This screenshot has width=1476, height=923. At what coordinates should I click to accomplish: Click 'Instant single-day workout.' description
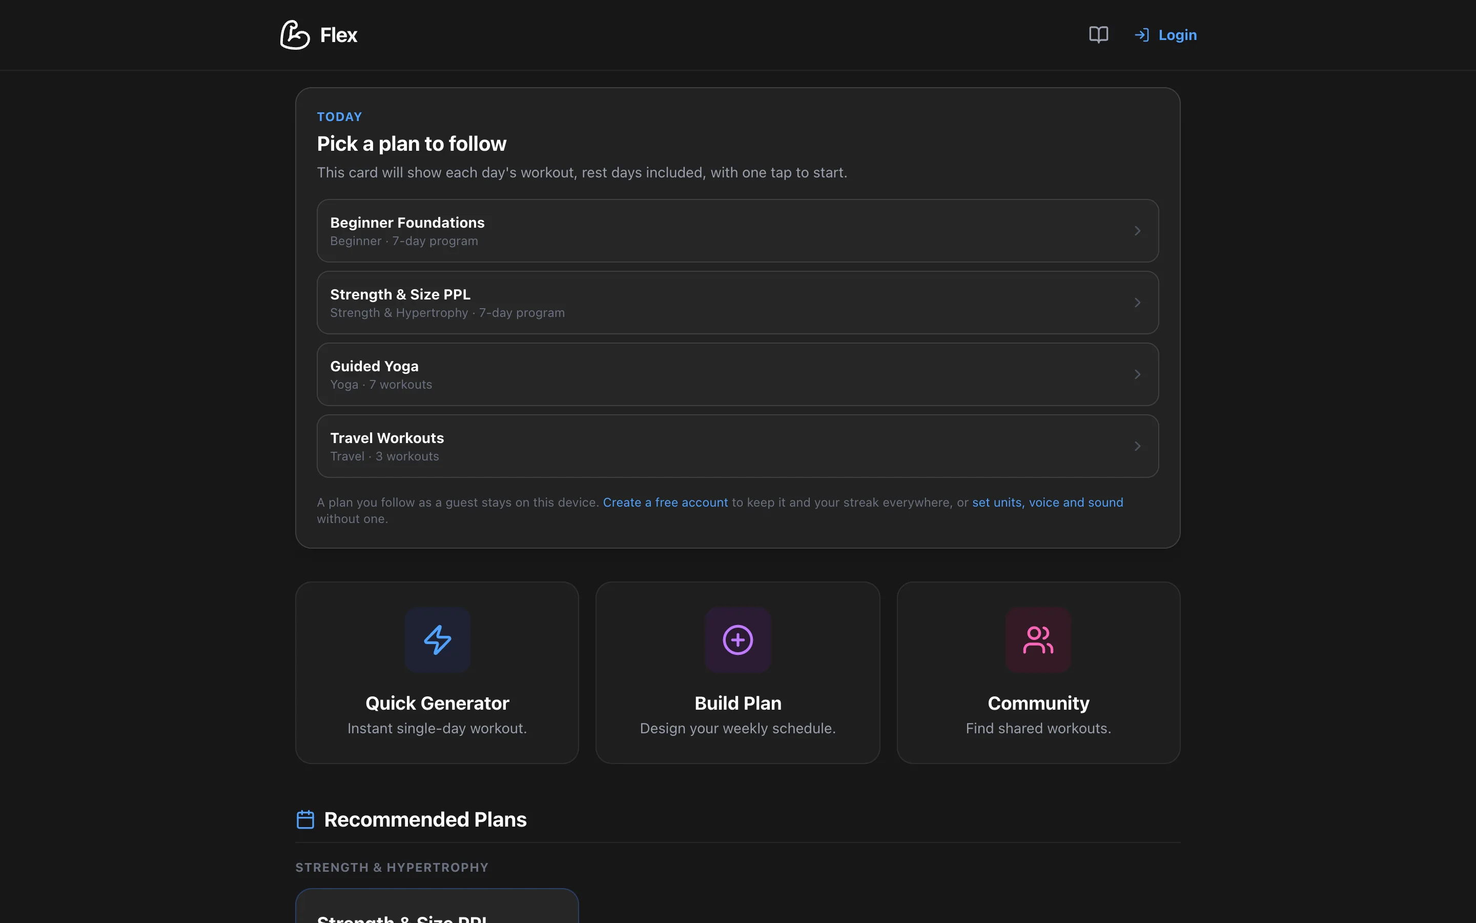click(437, 728)
